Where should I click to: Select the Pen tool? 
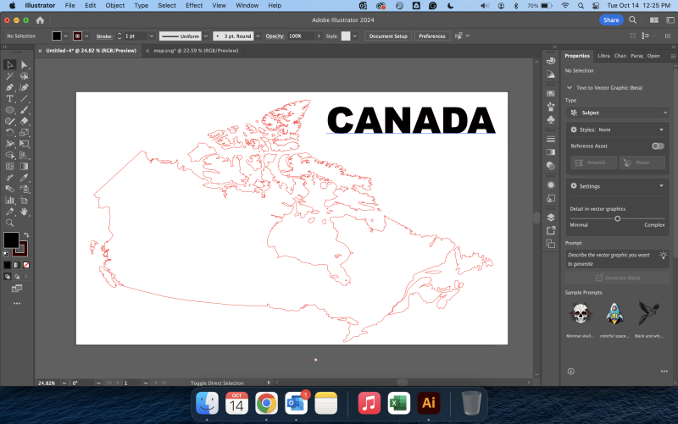click(9, 87)
